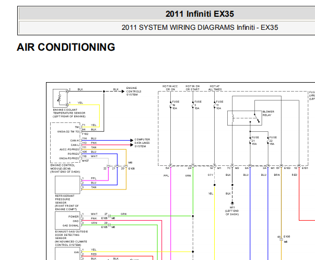Click the "BRN" wire label below E102
Image resolution: width=315 pixels, height=260 pixels.
(277, 175)
